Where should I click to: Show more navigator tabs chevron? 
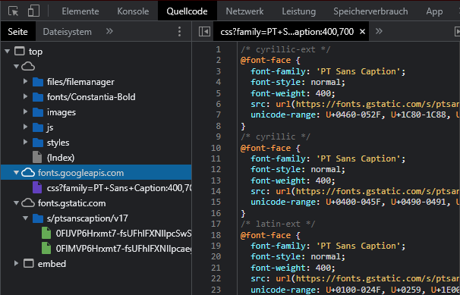tap(109, 31)
